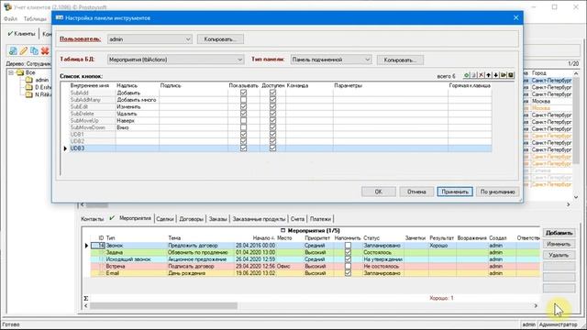Click the copy-record icon in the main window toolbar

35,51
